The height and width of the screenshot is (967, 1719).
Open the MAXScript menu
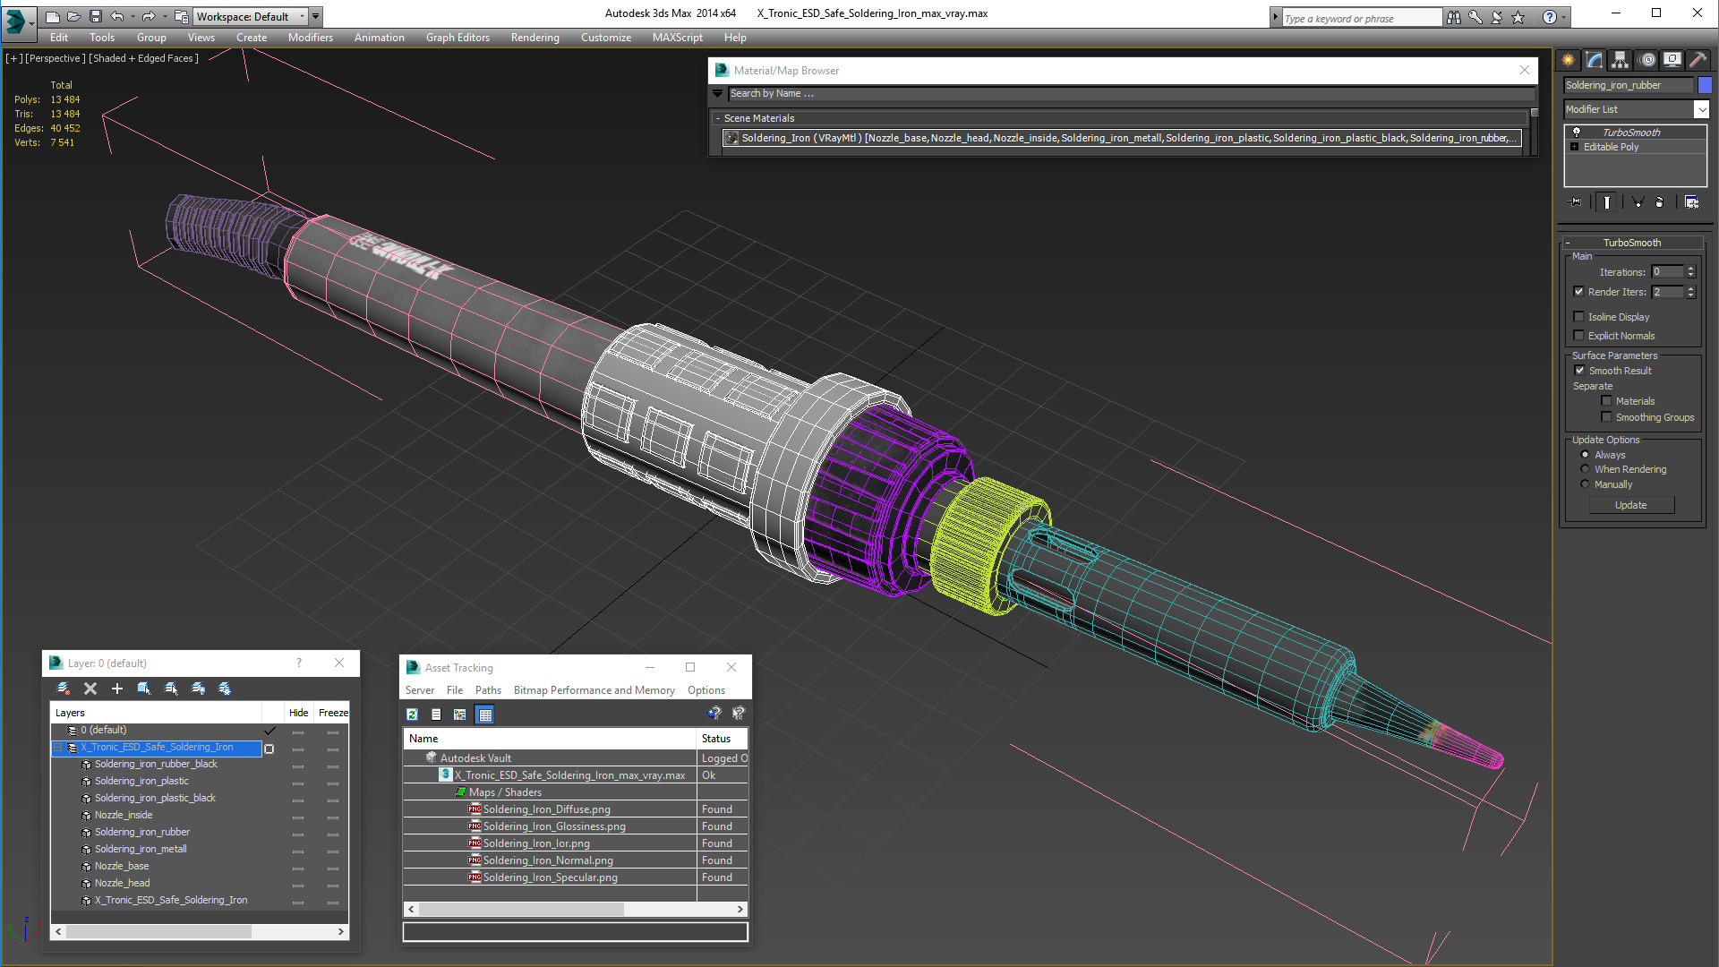pyautogui.click(x=677, y=38)
